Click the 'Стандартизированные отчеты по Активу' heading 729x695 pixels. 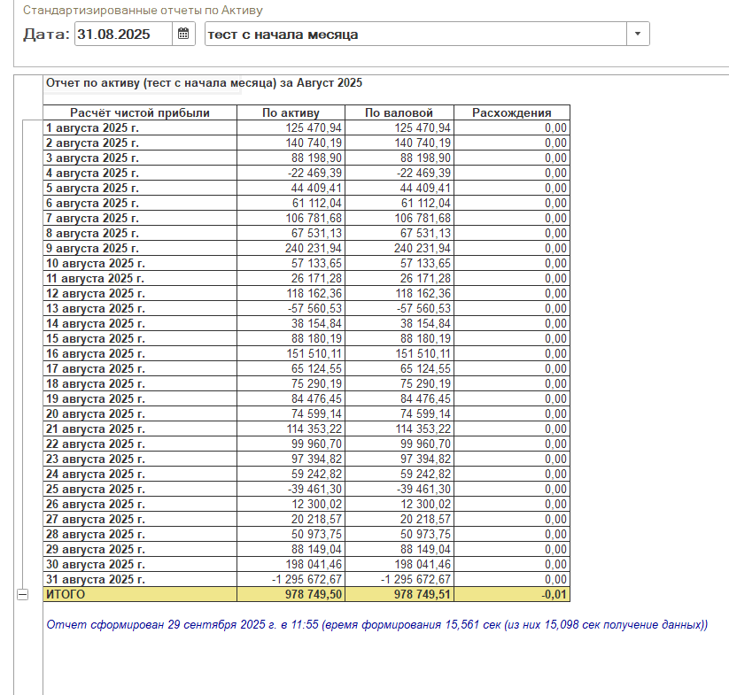[143, 11]
